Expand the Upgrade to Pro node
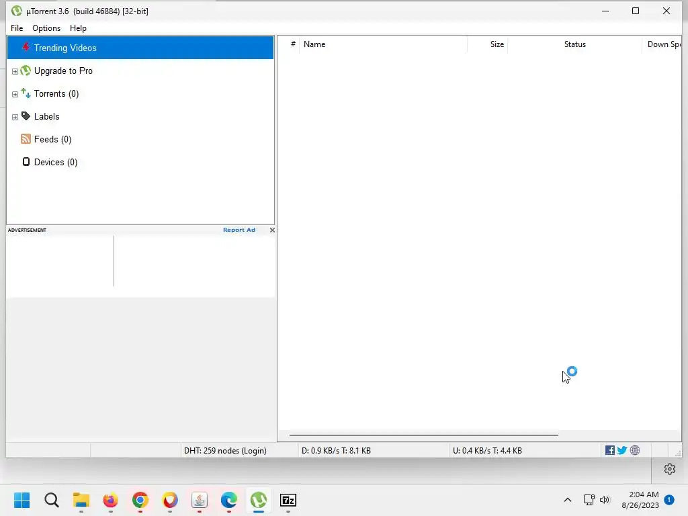The height and width of the screenshot is (516, 688). click(15, 71)
